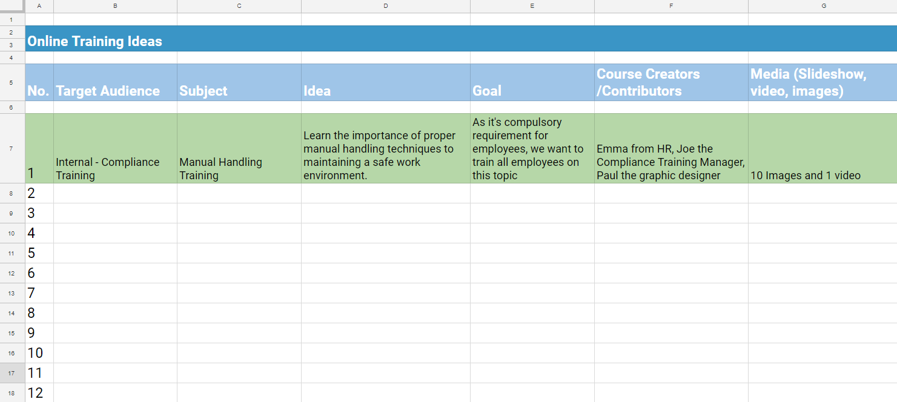Click the highlighted row header 17
The image size is (897, 402).
click(x=12, y=373)
